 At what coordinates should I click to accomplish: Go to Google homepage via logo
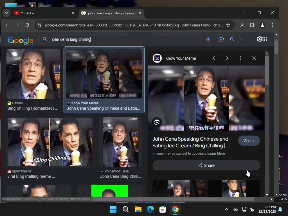coord(20,40)
